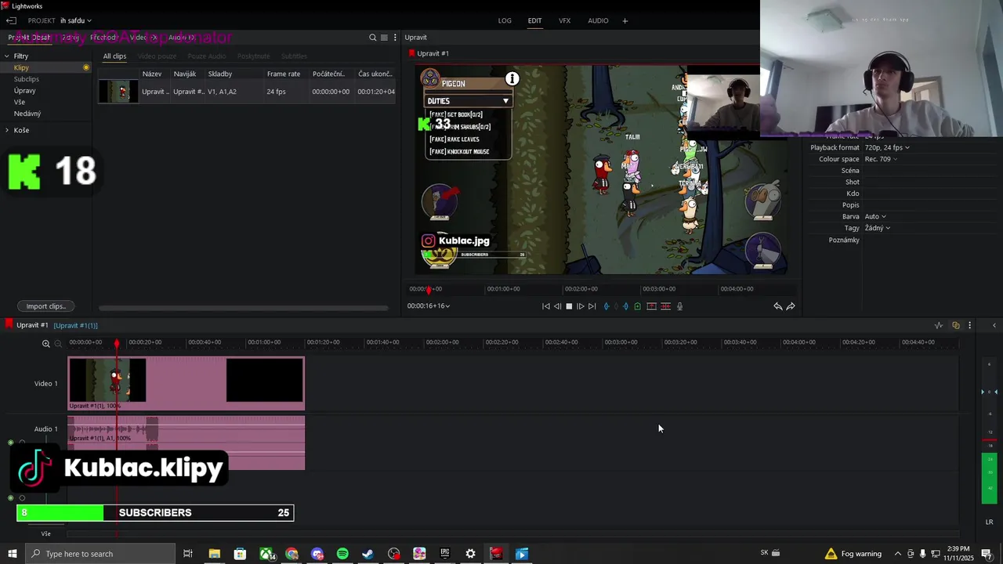The image size is (1003, 564).
Task: Select the Upravit clip thumbnail in the bin
Action: (x=118, y=92)
